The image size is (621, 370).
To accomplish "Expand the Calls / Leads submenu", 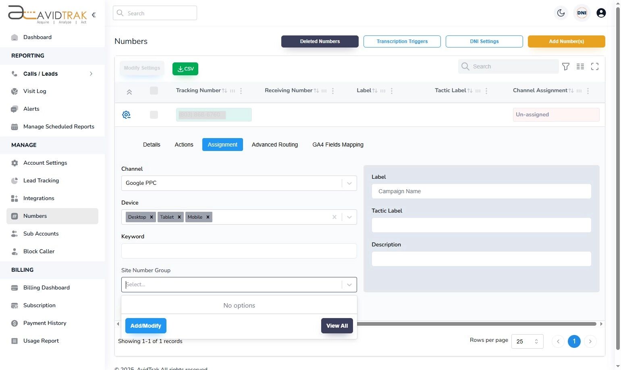I will pyautogui.click(x=91, y=74).
